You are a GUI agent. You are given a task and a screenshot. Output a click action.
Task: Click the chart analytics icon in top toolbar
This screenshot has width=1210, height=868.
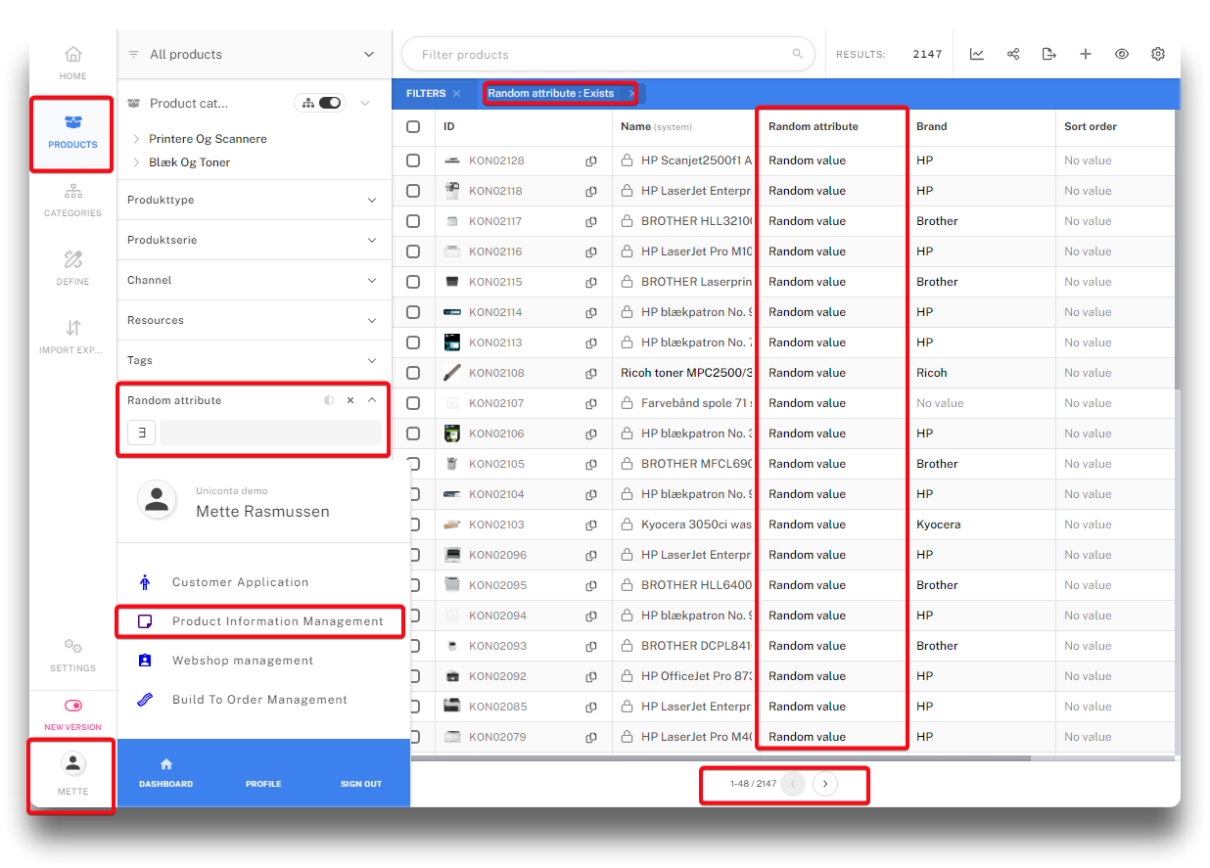pos(977,54)
